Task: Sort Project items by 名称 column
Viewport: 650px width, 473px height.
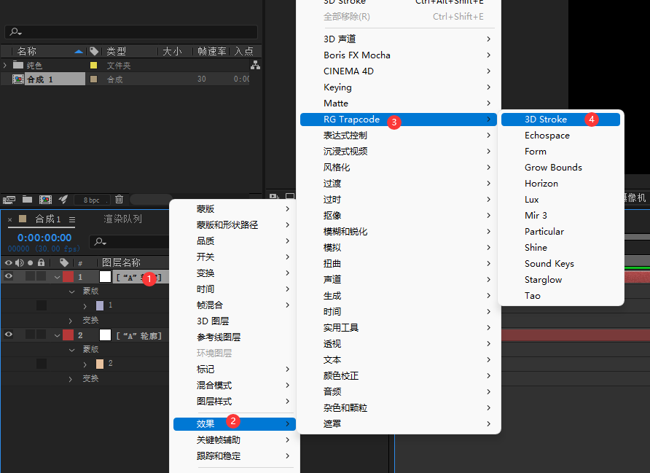Action: tap(27, 51)
